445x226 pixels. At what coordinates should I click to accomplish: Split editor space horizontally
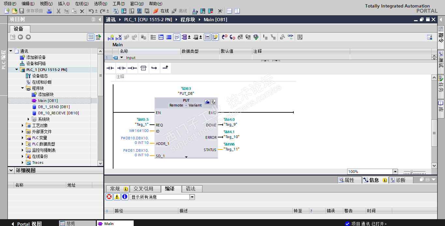[x=230, y=11]
